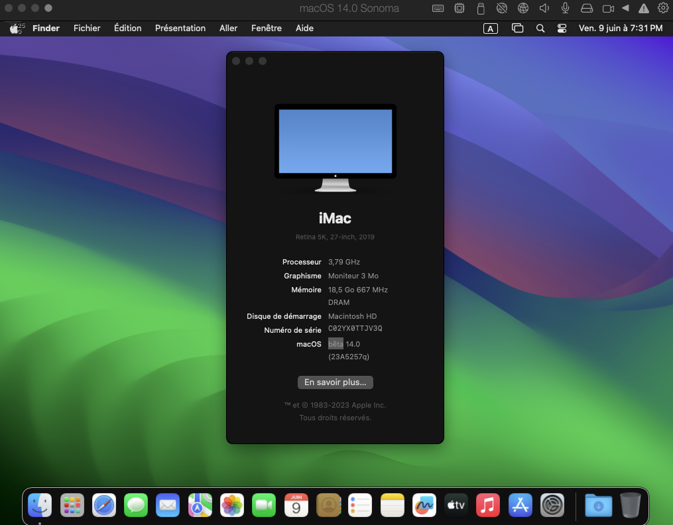Launch Safari from the Dock
The image size is (673, 525).
(104, 505)
